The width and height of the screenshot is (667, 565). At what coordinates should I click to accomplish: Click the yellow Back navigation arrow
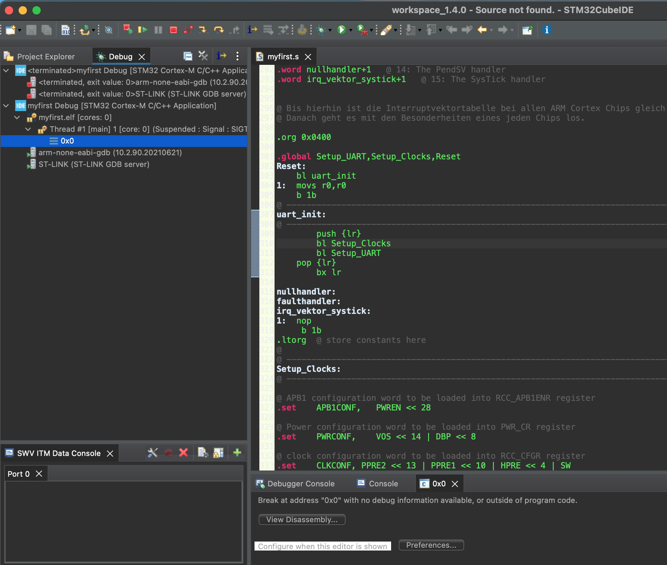click(482, 30)
